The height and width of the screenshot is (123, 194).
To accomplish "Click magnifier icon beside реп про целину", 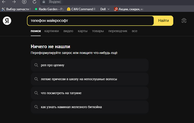I will (x=36, y=65).
